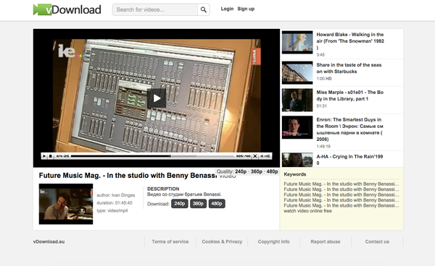Open the Report abuse footer link
Screen dimensions: 435x266
click(x=326, y=241)
